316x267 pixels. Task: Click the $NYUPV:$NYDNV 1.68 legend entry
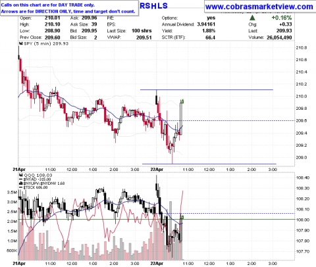click(42, 183)
